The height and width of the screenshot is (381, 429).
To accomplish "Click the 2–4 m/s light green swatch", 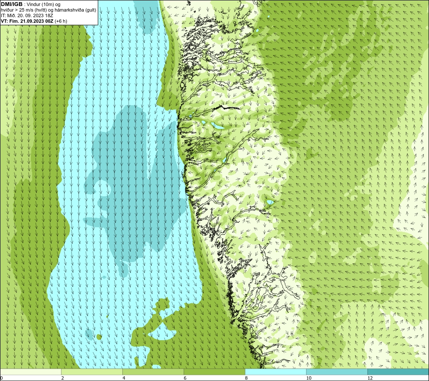I will tap(92, 372).
